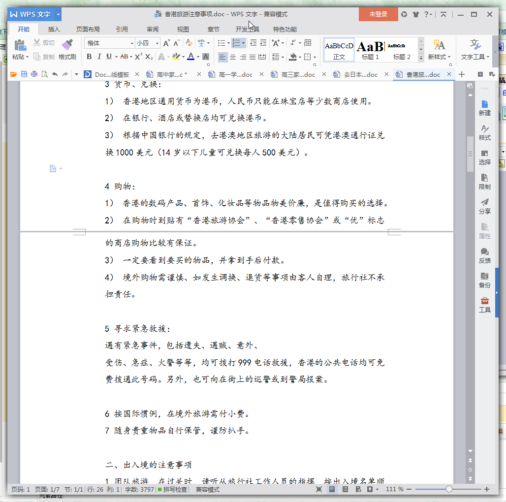The width and height of the screenshot is (506, 502).
Task: Open the WPS 文字 application menu
Action: tap(34, 14)
